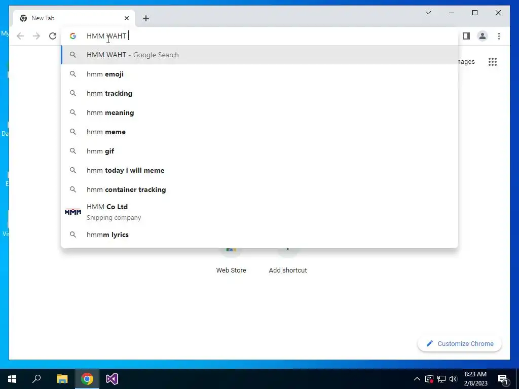Open the tab search chevron

coord(428,13)
